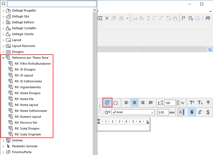Viewport: 213px width, 155px height.
Task: Expand Dettagli Progetto group
Action: tap(3, 10)
